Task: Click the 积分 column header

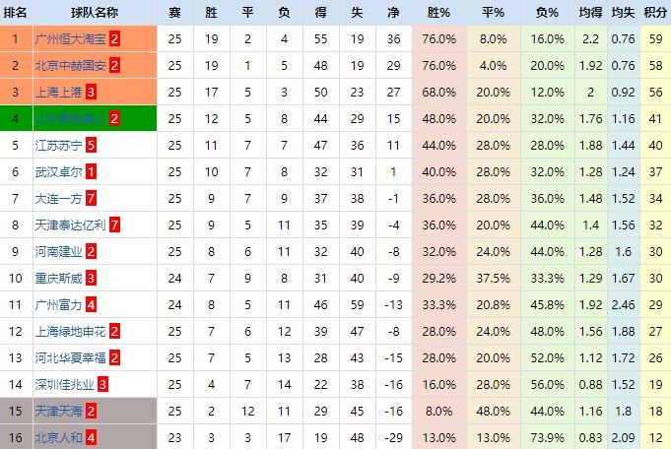Action: (655, 13)
